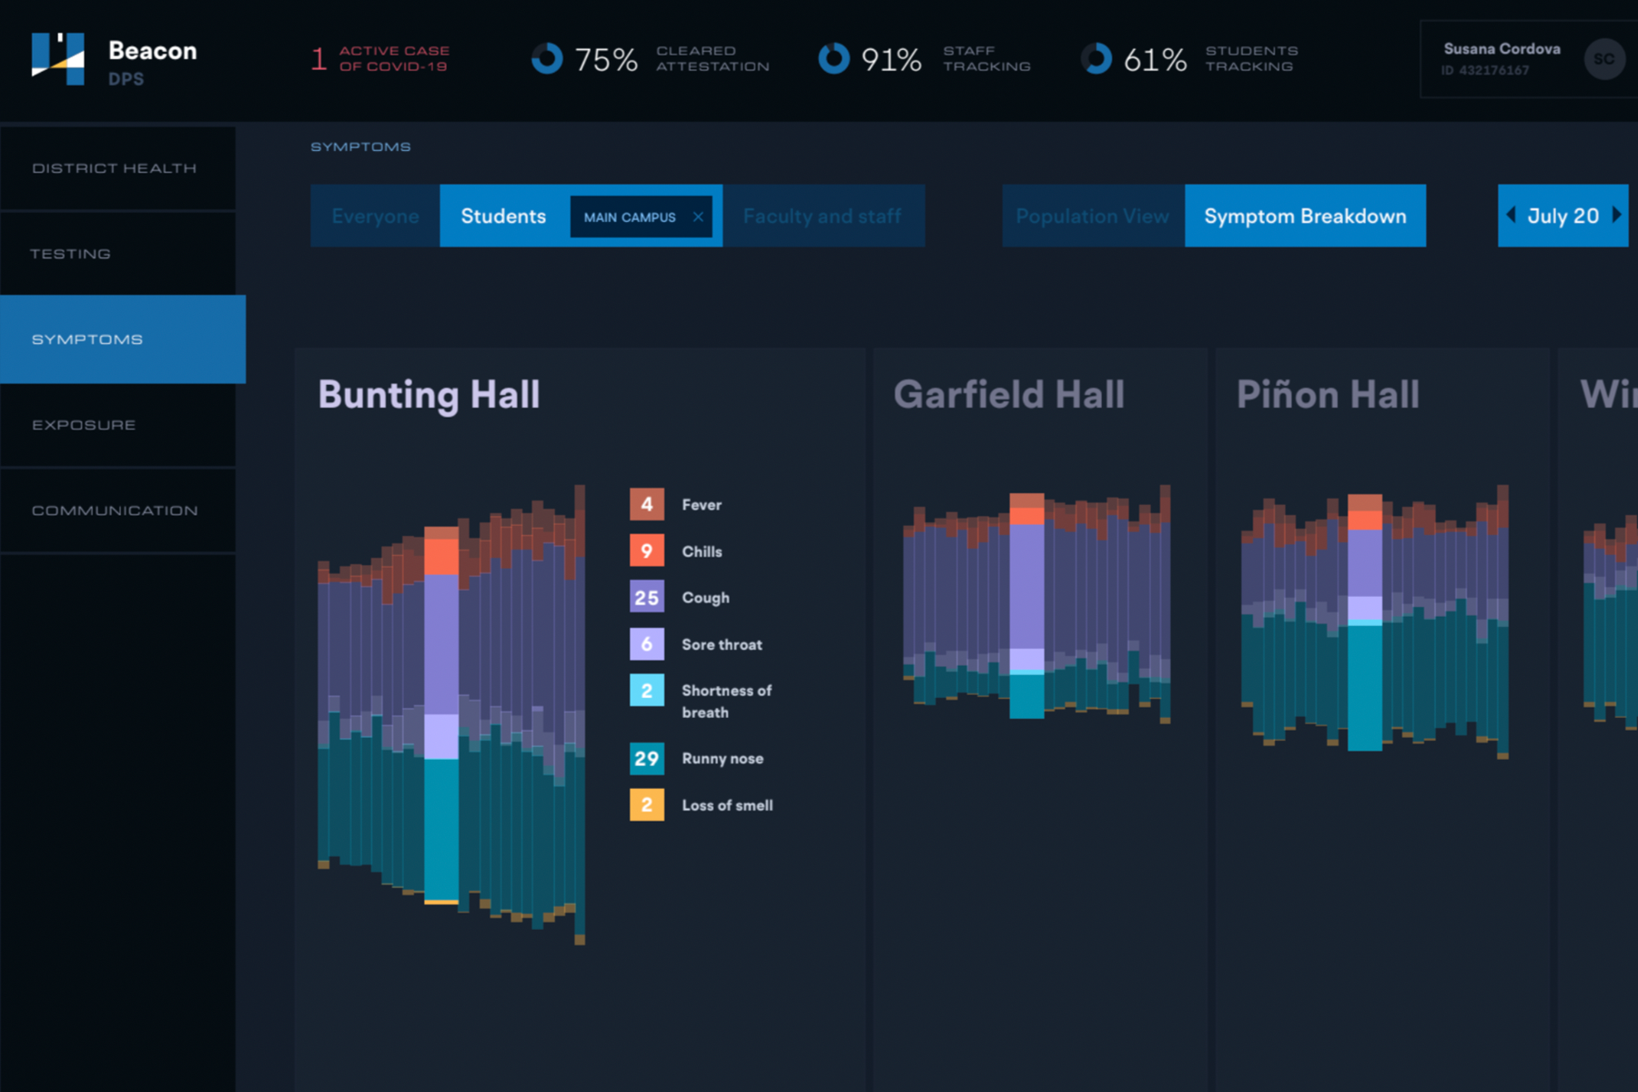Open the SC user avatar

click(x=1603, y=59)
